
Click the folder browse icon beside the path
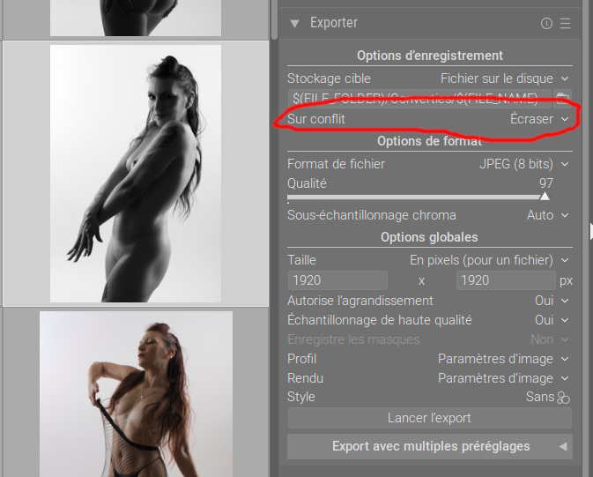click(562, 98)
